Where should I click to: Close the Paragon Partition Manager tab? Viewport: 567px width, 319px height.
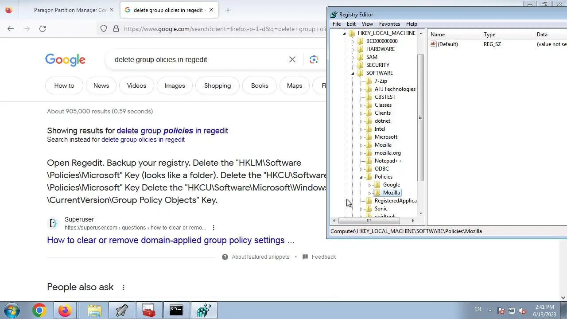(111, 10)
